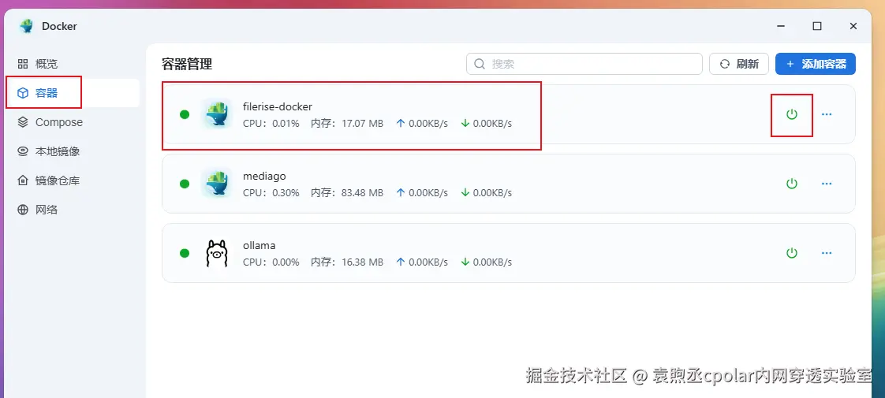Open the 网络 network section

(73, 210)
